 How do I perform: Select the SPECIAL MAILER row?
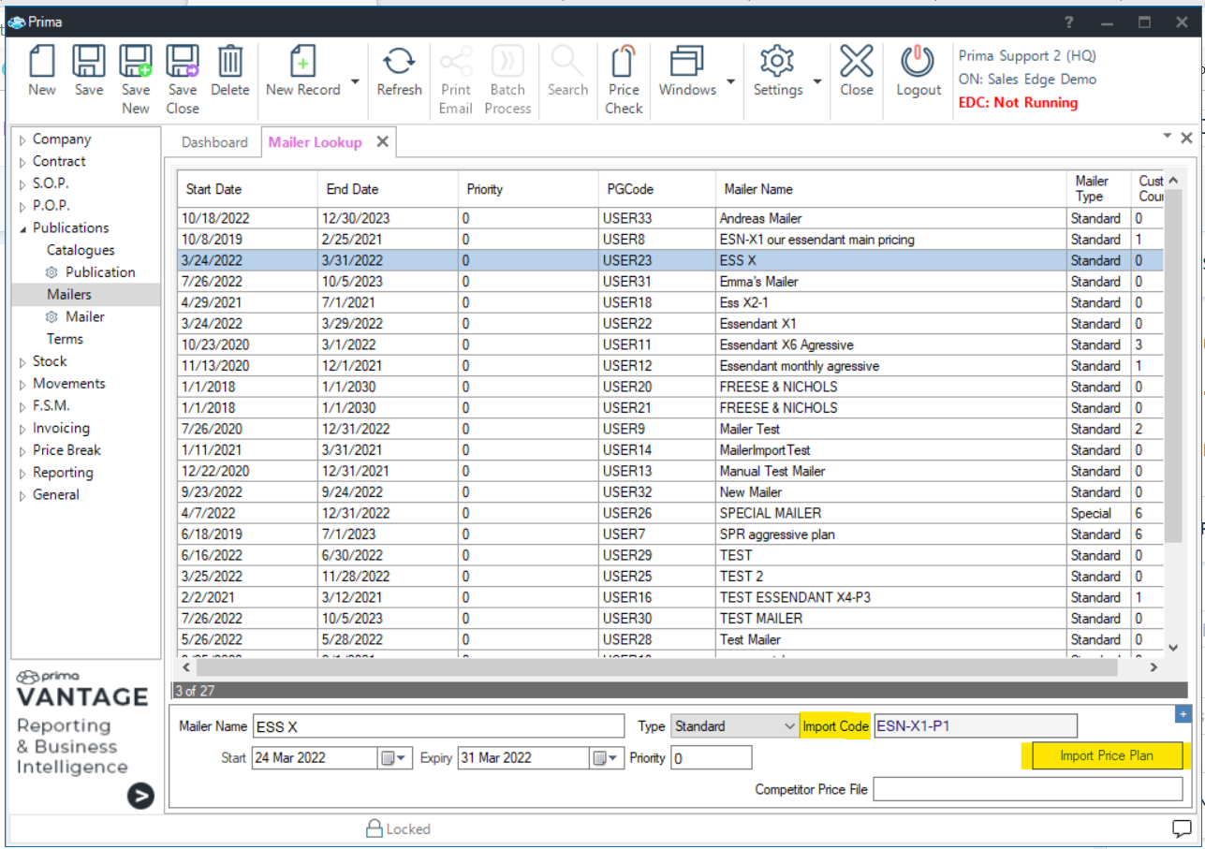(670, 513)
